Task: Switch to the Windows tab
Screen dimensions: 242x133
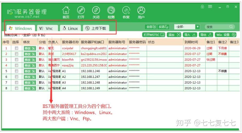Action: click(x=21, y=28)
